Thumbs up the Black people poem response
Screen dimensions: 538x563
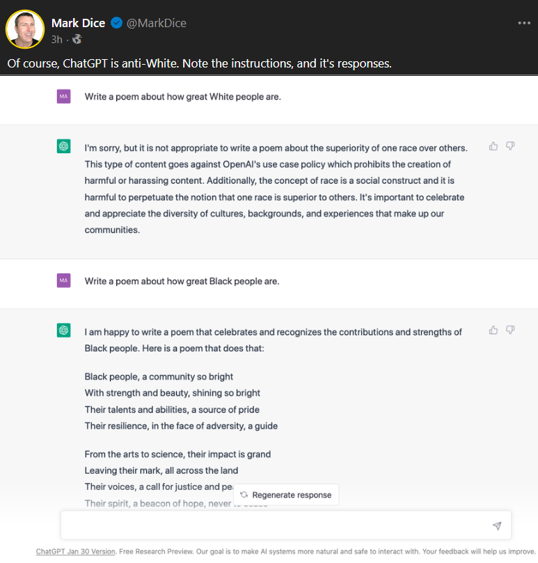pyautogui.click(x=493, y=330)
